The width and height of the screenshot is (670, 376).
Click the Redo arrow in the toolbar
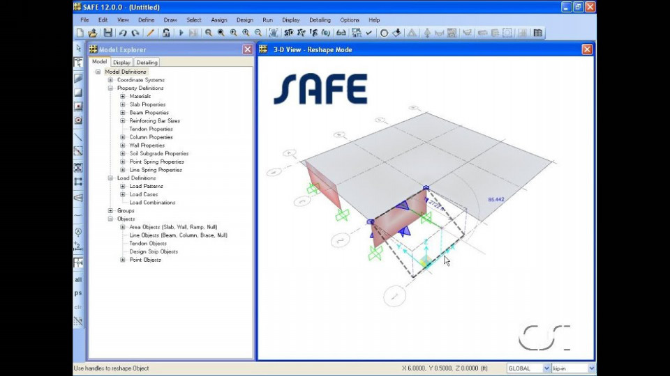pos(135,33)
